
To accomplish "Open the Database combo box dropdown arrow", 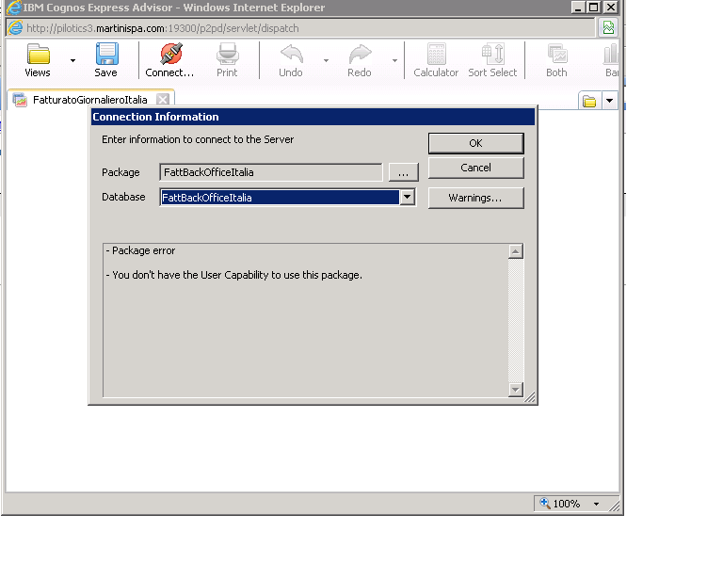I will 407,198.
